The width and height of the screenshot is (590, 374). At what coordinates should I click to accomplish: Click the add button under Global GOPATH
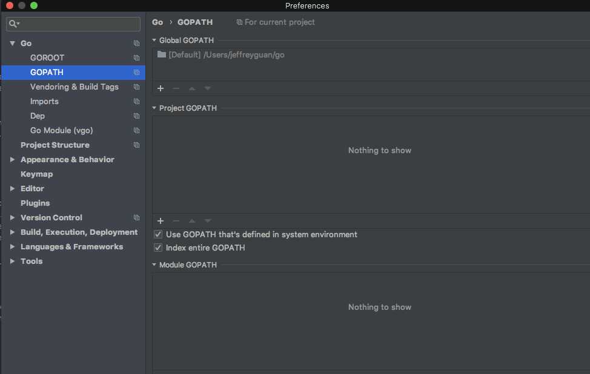tap(161, 88)
